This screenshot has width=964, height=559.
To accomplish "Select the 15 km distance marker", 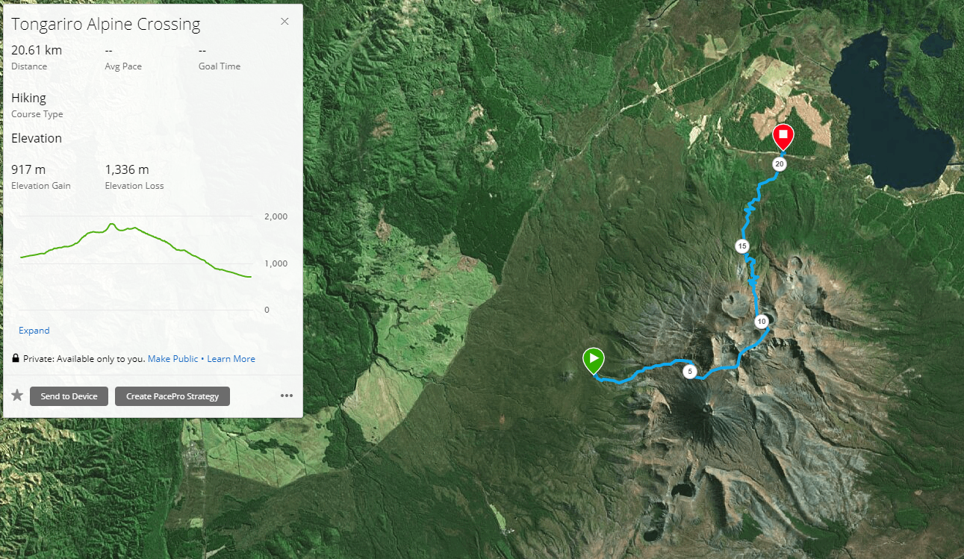I will click(741, 246).
